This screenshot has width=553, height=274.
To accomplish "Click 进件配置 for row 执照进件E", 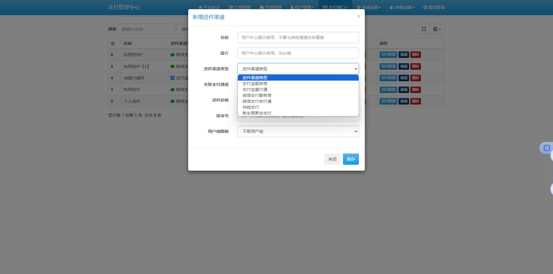I will pyautogui.click(x=388, y=55).
